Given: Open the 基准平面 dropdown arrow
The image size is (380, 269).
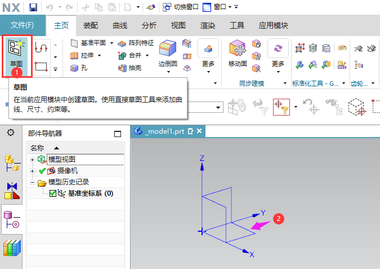Looking at the screenshot, I should [x=111, y=43].
